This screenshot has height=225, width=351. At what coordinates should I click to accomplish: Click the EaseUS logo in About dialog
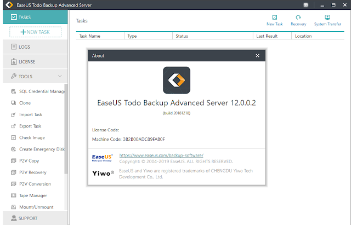(x=103, y=158)
